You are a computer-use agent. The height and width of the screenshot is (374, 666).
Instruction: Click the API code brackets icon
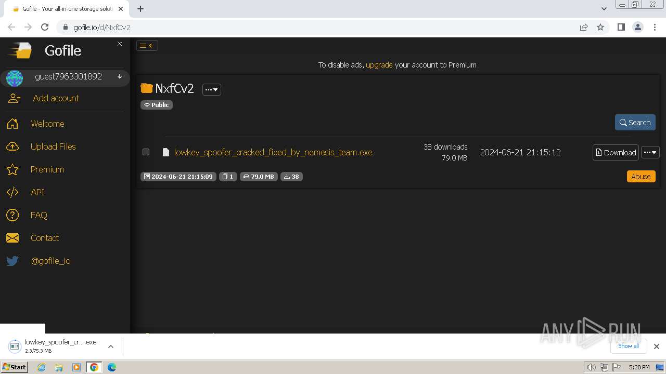click(x=12, y=192)
